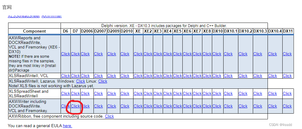
Task: Open AXWWriter link under DX10.2 column
Action: tap(243, 106)
